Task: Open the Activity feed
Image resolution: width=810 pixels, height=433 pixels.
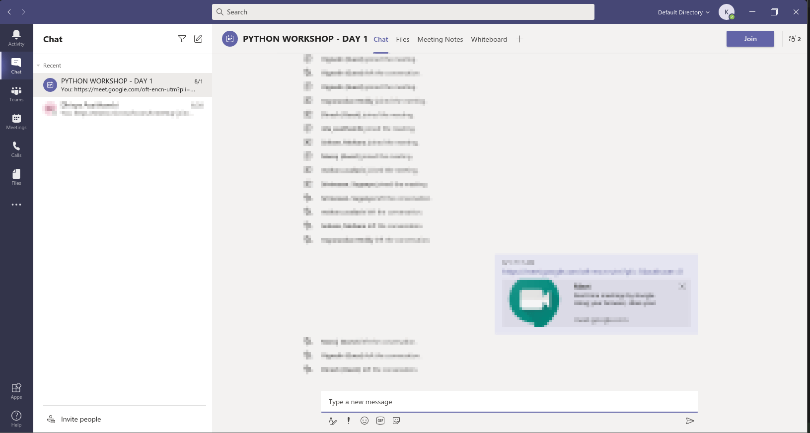Action: pyautogui.click(x=16, y=38)
